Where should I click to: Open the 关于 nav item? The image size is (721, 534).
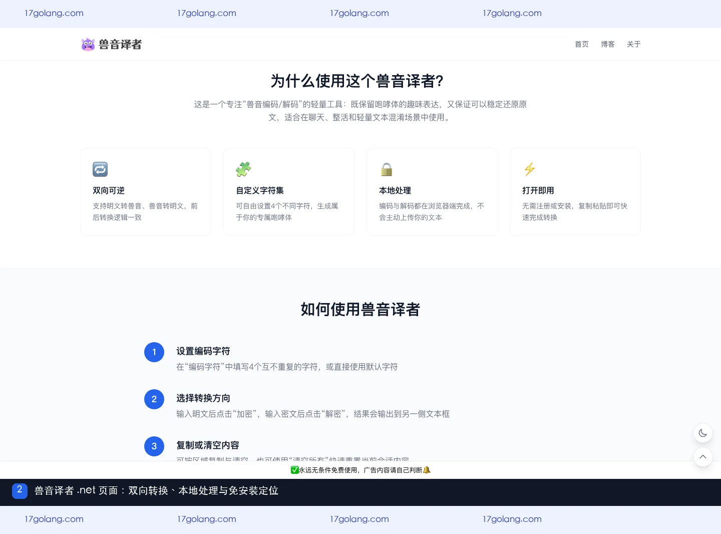click(634, 44)
